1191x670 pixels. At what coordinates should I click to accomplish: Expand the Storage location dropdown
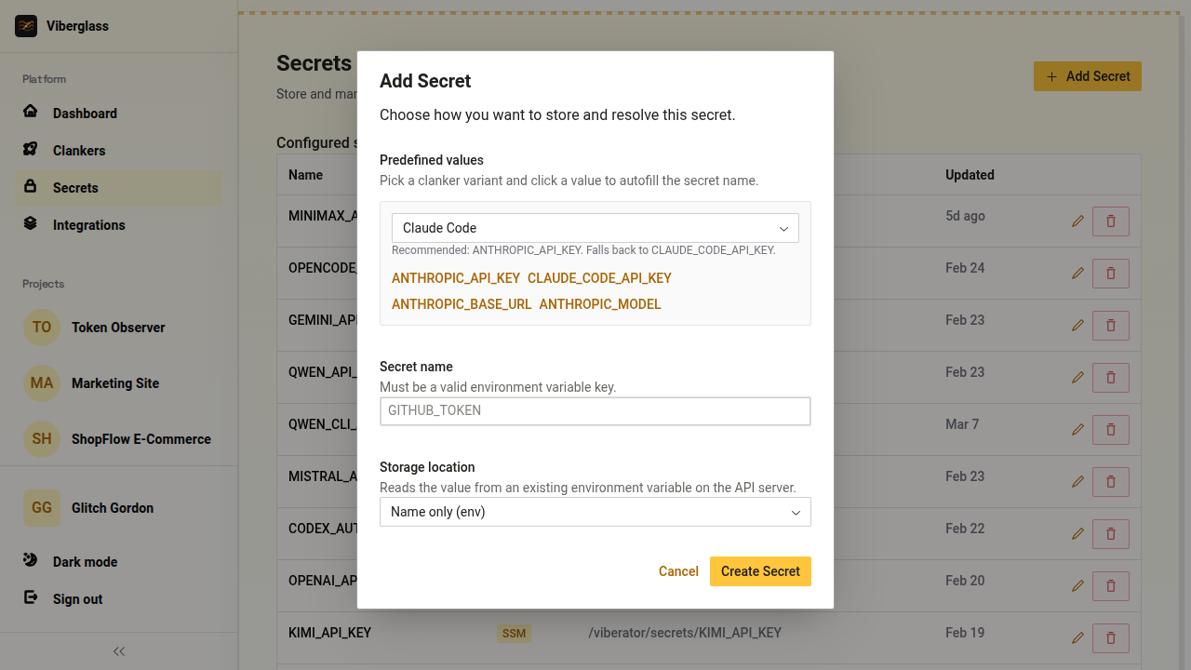point(595,512)
